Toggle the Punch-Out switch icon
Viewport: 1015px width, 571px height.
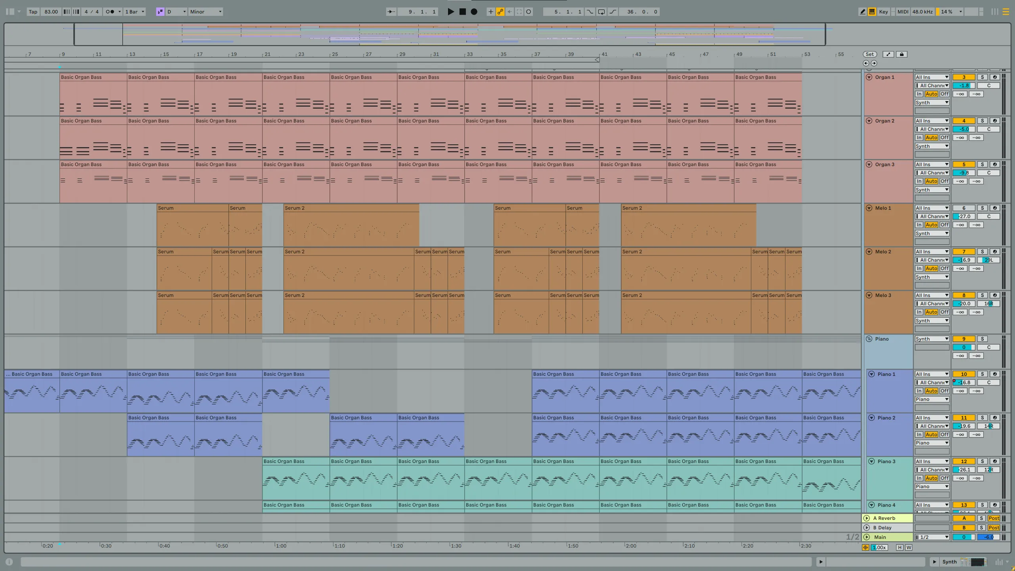click(x=613, y=11)
